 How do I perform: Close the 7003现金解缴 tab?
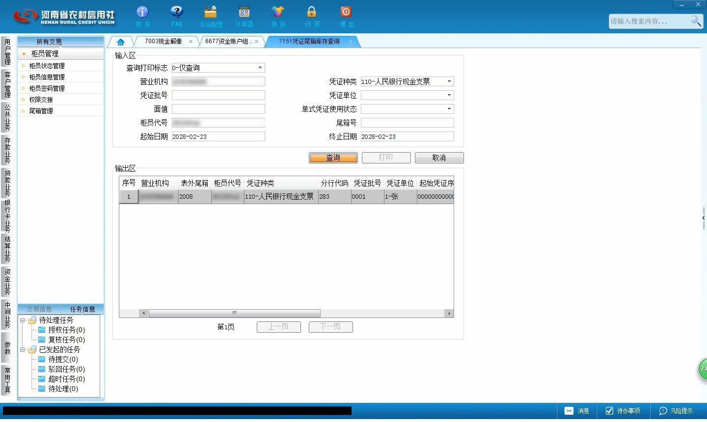(190, 42)
